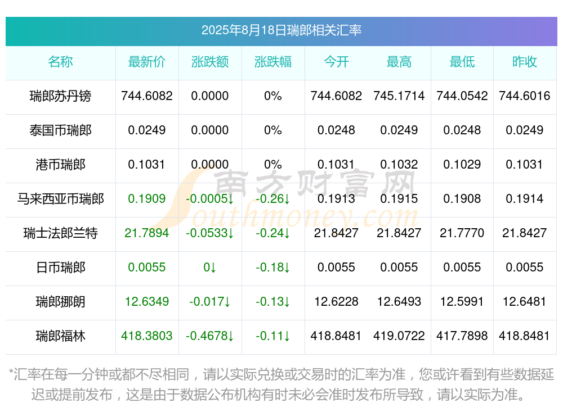Click the highest value 12.6493
This screenshot has width=563, height=412.
pyautogui.click(x=399, y=302)
